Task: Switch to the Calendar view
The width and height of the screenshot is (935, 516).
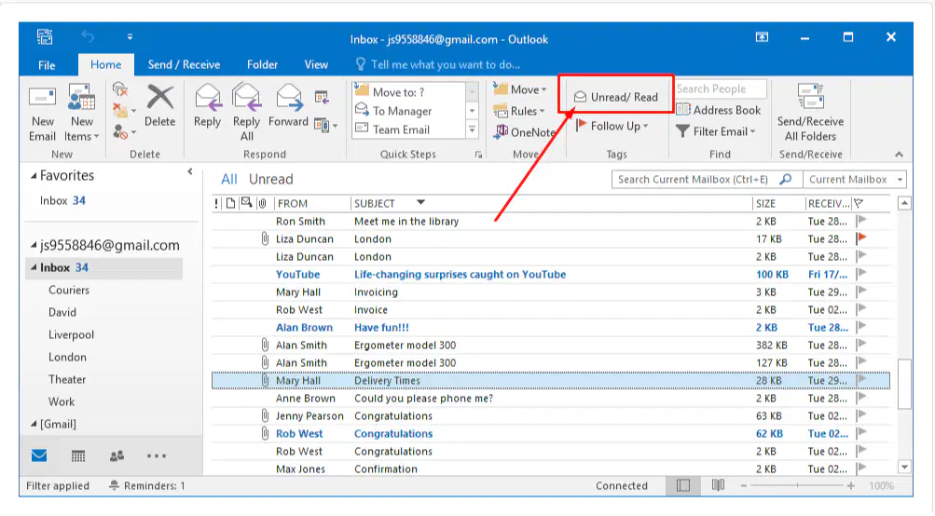Action: 78,456
